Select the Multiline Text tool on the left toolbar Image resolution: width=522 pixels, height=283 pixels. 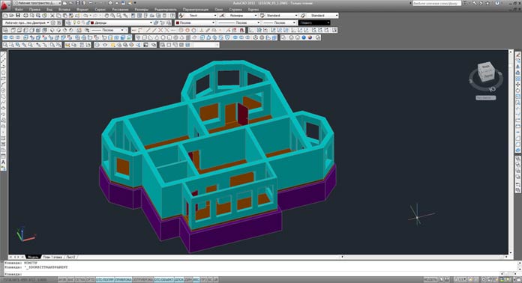3,162
